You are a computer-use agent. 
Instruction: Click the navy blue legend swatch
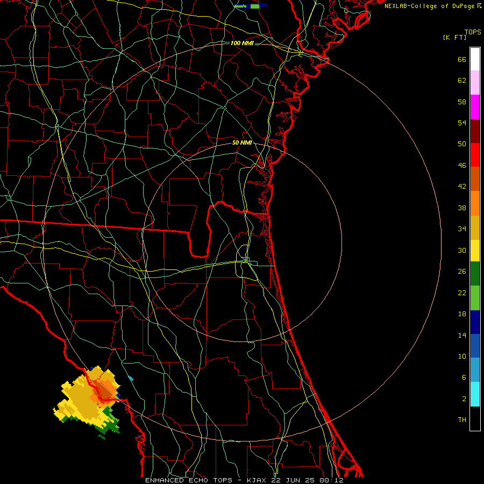475,322
